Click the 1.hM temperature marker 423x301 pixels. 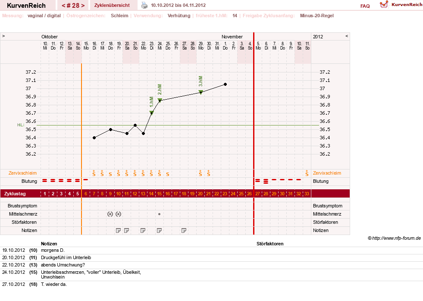click(x=151, y=113)
